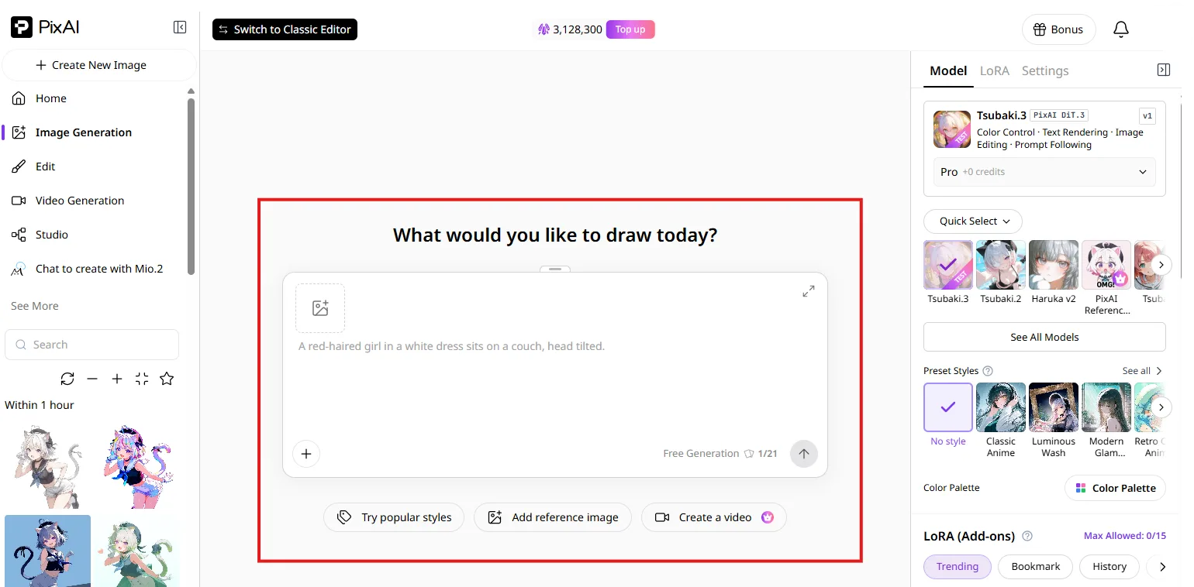1194x587 pixels.
Task: Open the LoRA (Add-ons) help icon
Action: coord(1028,536)
